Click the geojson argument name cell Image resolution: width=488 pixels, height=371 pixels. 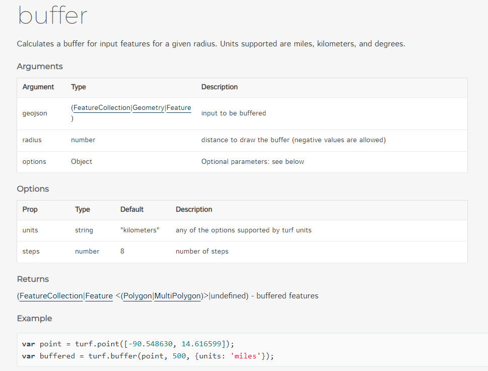34,113
